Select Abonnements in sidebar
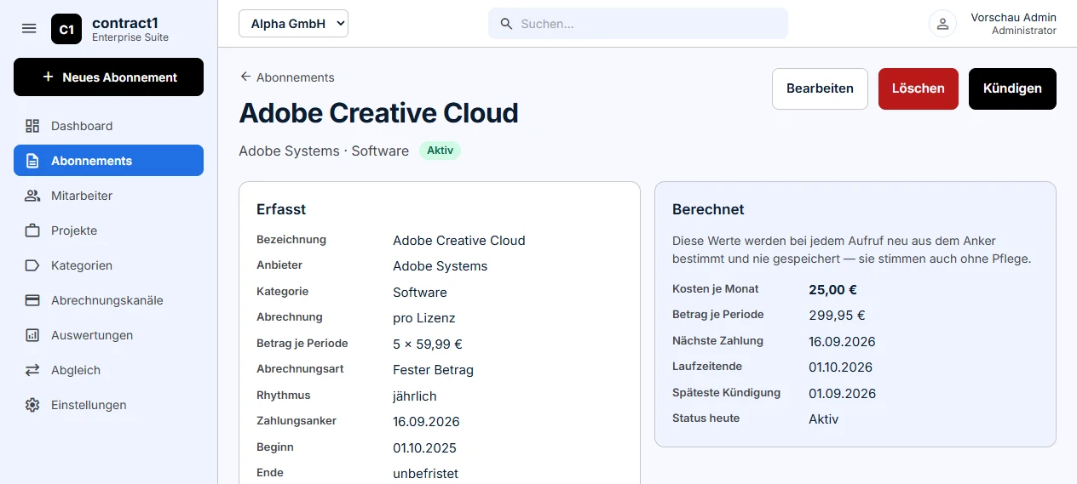Image resolution: width=1077 pixels, height=484 pixels. [108, 161]
